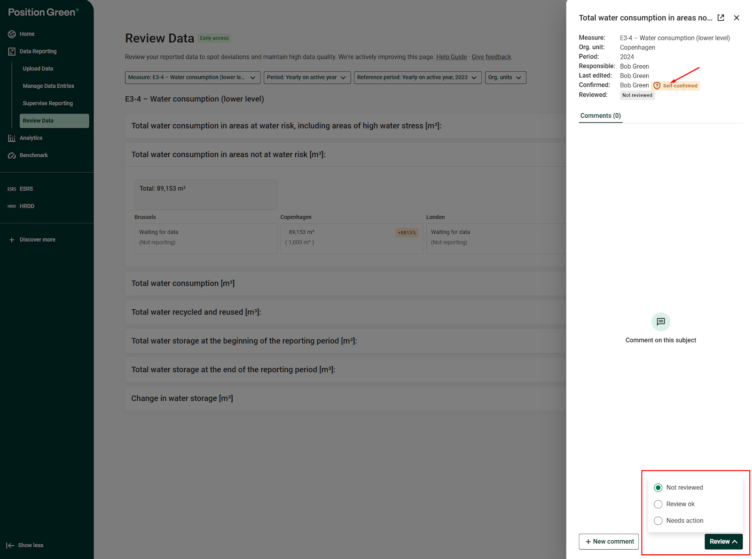Expand the Total water consumption [m³] row
Screen dimensions: 752x559
(x=345, y=283)
